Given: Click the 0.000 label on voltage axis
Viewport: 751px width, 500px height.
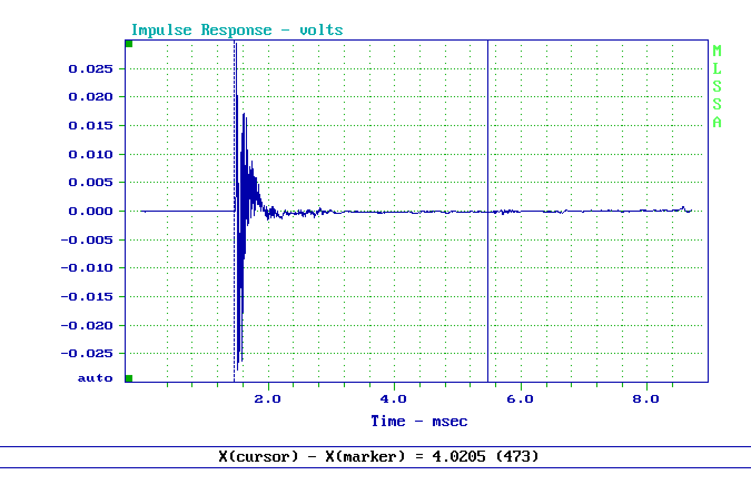Looking at the screenshot, I should point(90,211).
